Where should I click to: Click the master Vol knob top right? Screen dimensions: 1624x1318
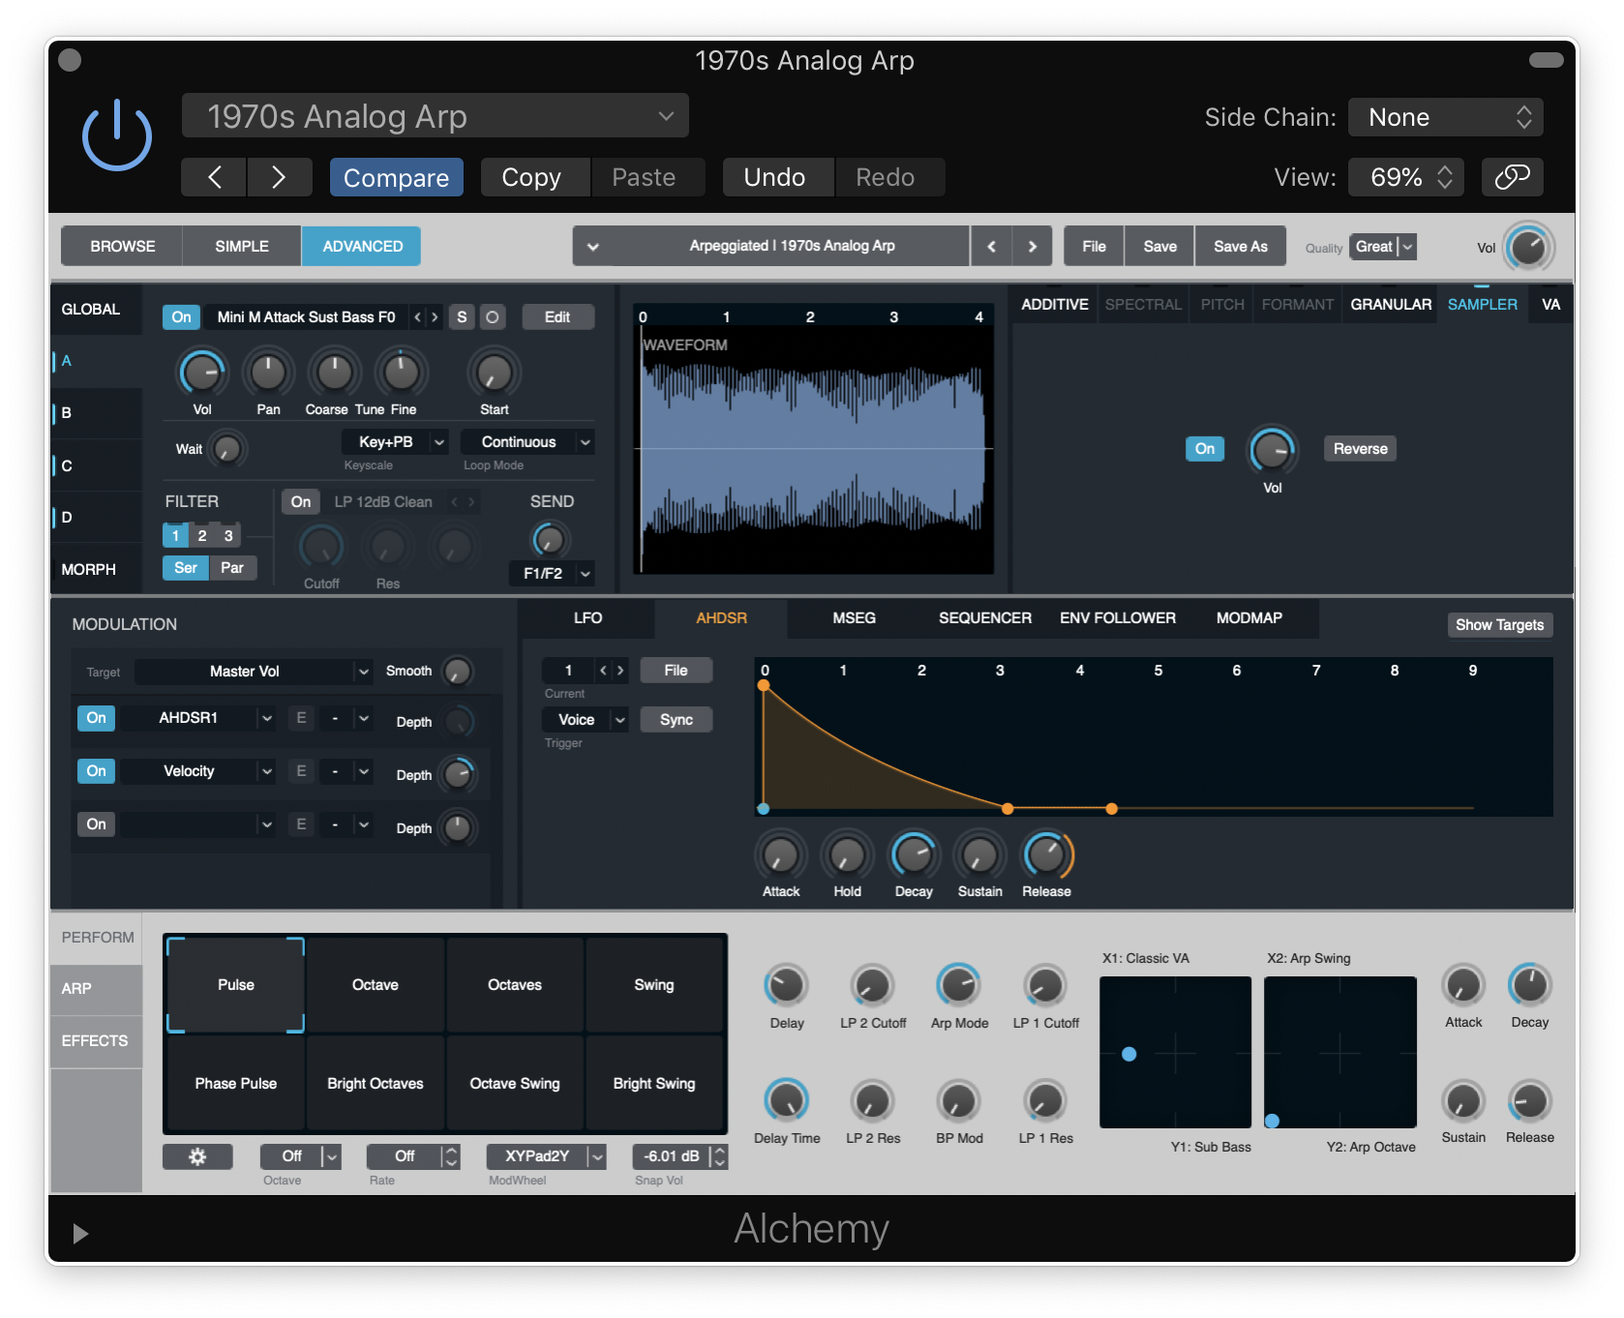pyautogui.click(x=1528, y=247)
